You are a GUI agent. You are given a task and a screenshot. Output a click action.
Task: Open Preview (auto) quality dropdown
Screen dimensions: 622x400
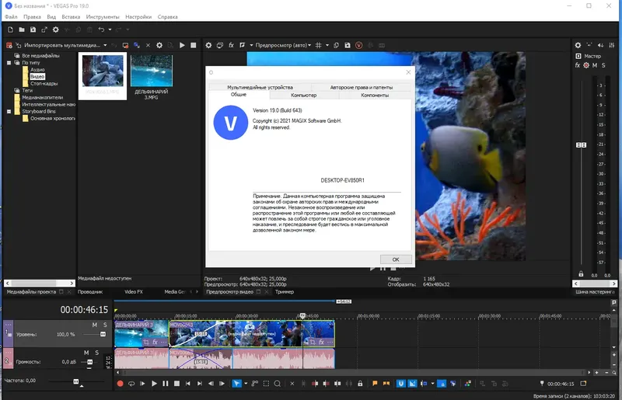(283, 45)
